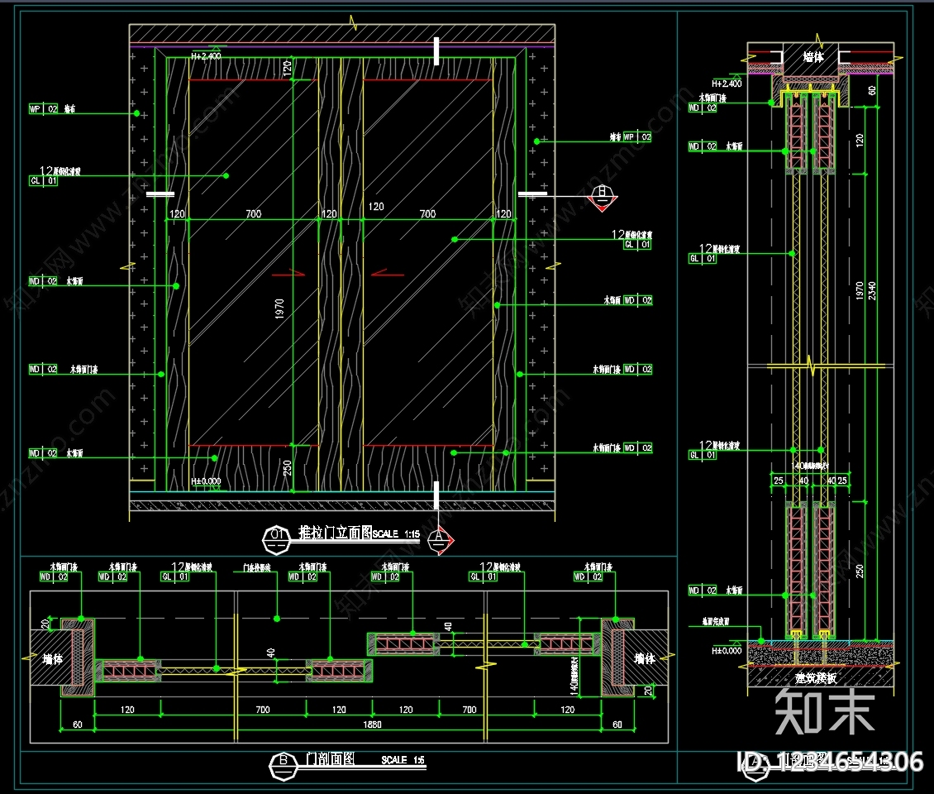Select the 1970 dimension in the vertical section
934x794 pixels.
coord(860,291)
